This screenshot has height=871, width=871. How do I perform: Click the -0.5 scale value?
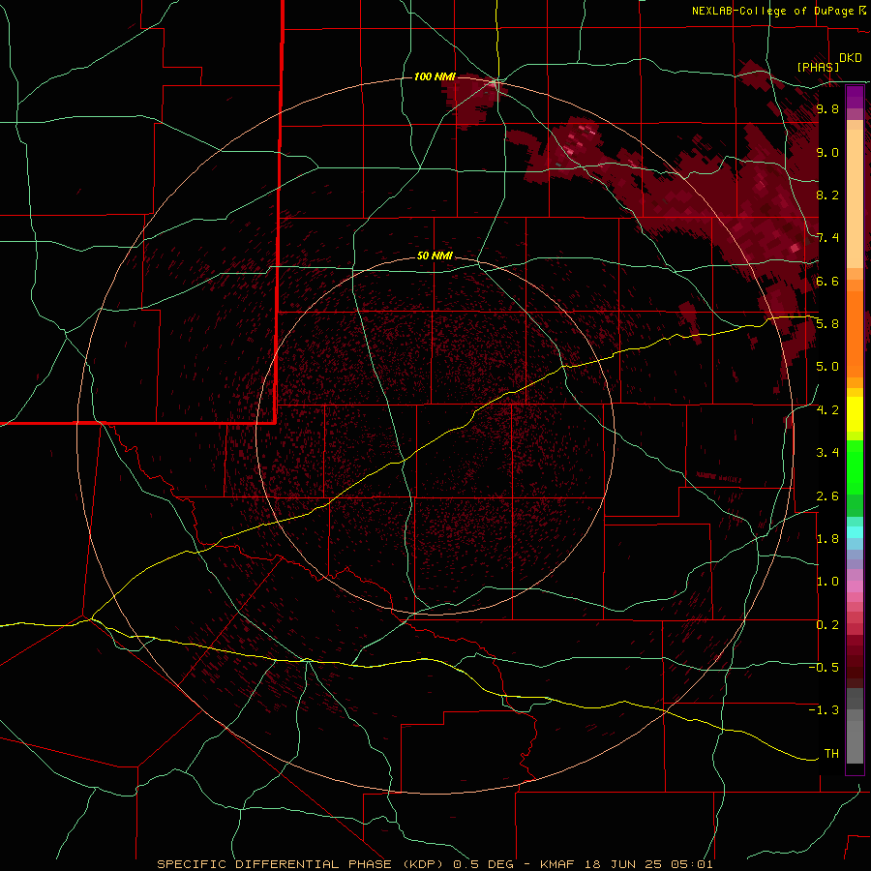(825, 668)
